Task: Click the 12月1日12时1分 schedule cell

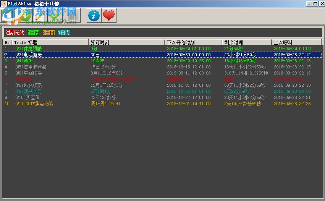Action: [107, 85]
